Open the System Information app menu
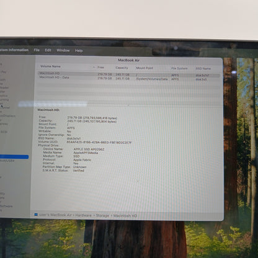 14,50
